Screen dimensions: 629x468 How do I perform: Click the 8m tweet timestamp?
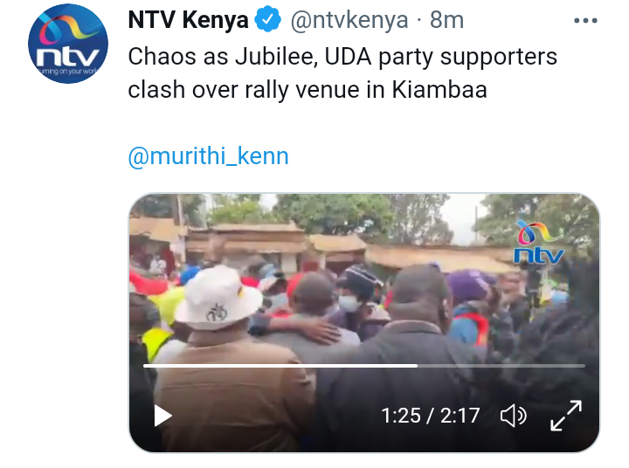447,20
